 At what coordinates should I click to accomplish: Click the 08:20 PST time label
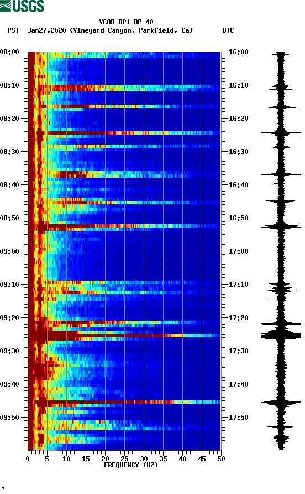[9, 119]
